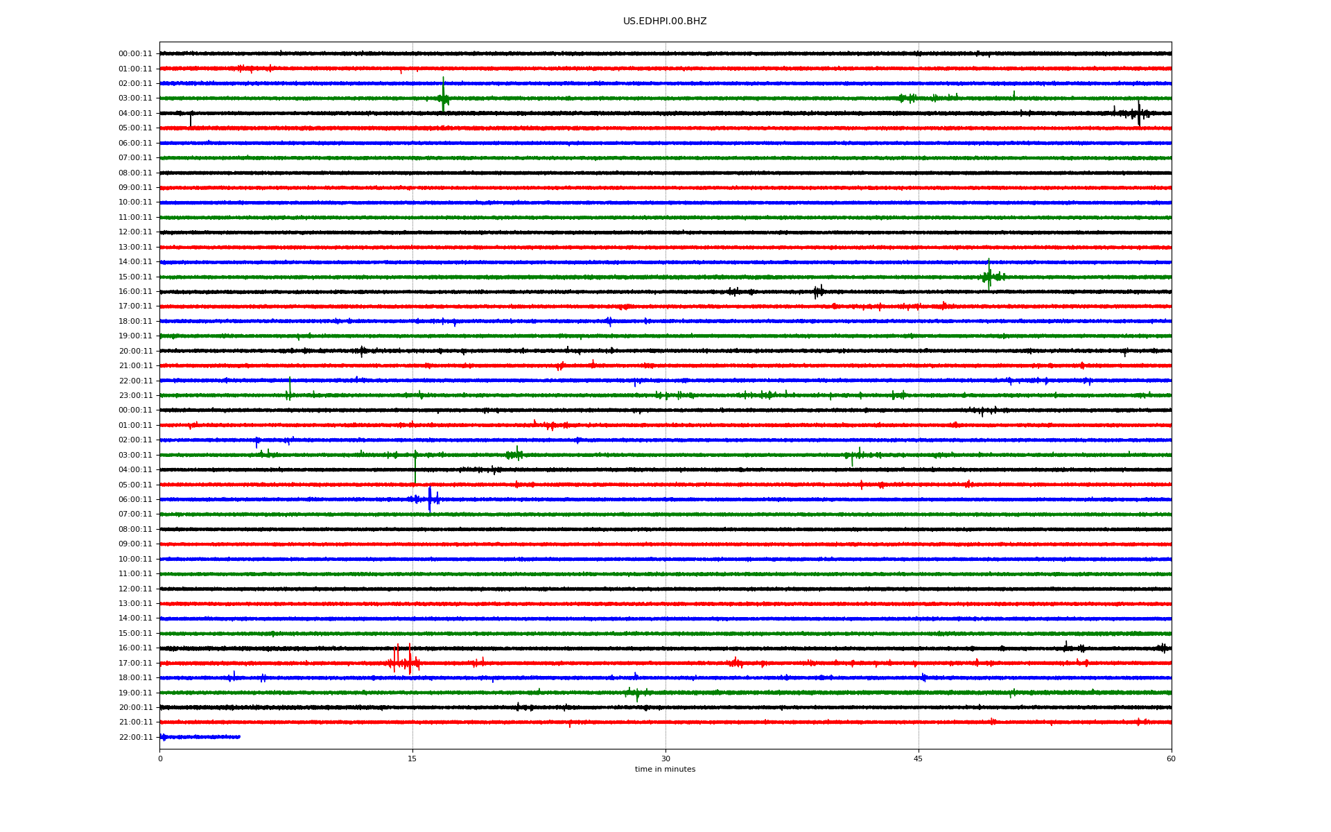The height and width of the screenshot is (832, 1331).
Task: Click the green event on upper 15:00:11 trace
Action: tap(989, 276)
